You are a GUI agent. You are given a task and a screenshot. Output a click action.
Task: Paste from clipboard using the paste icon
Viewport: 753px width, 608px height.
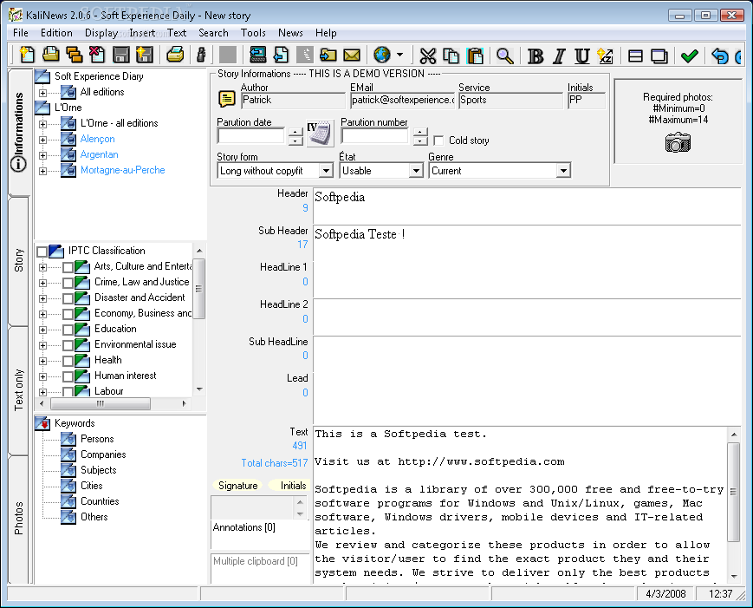(475, 56)
